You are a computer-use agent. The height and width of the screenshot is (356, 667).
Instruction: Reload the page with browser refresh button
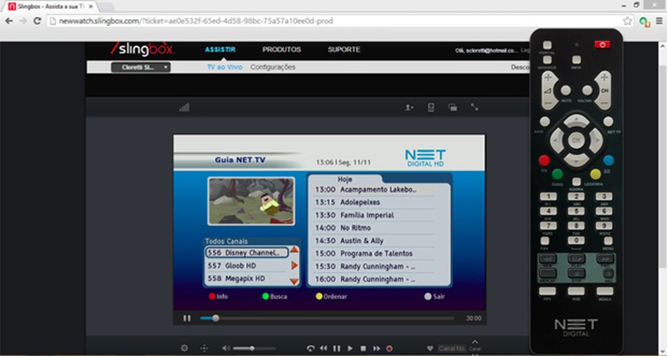[37, 21]
